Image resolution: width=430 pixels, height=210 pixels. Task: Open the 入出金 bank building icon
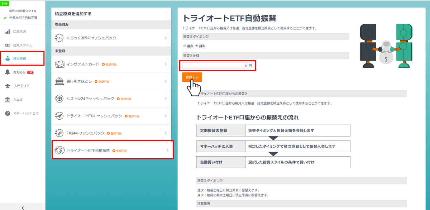8,99
